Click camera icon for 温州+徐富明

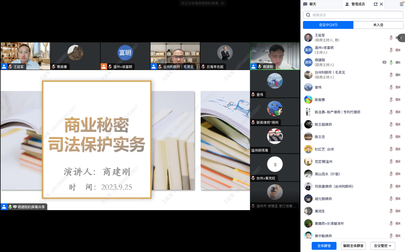[398, 50]
